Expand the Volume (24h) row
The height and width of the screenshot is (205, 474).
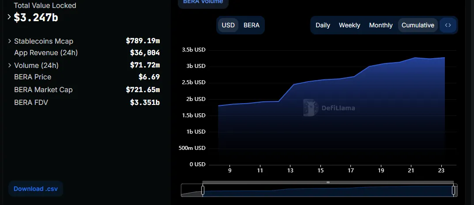(x=10, y=65)
